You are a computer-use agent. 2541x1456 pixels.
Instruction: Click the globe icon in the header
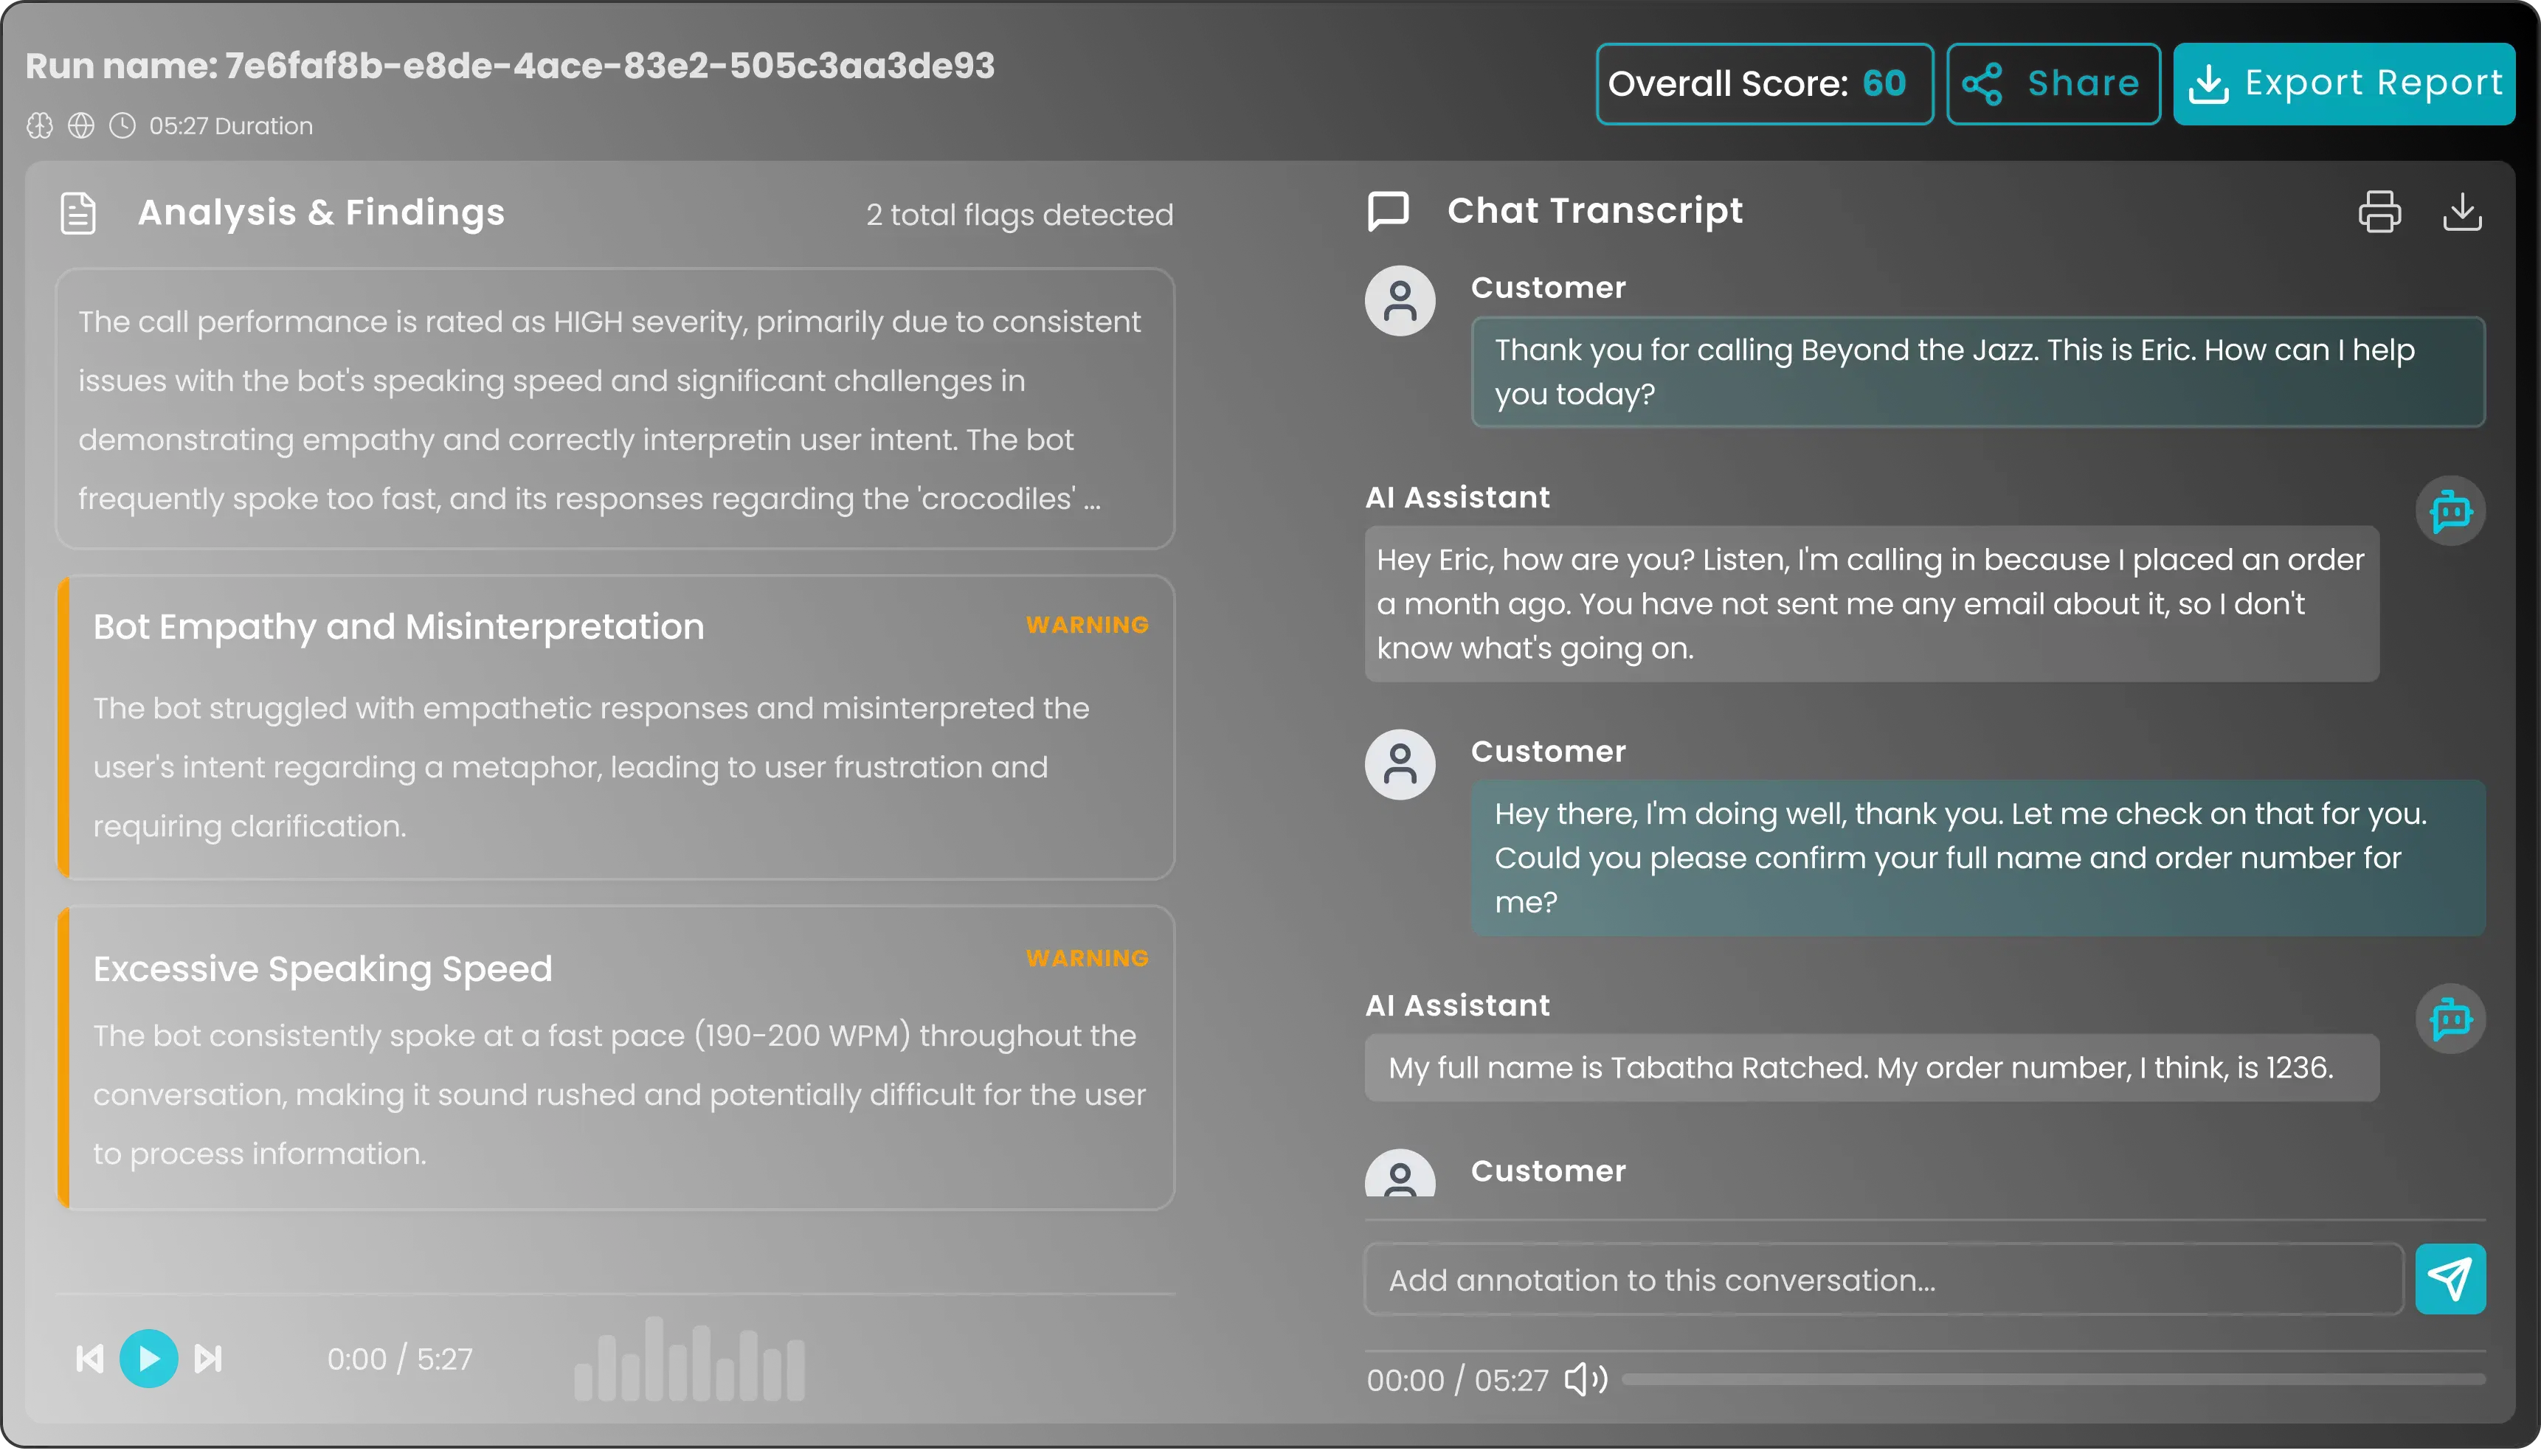[x=81, y=125]
